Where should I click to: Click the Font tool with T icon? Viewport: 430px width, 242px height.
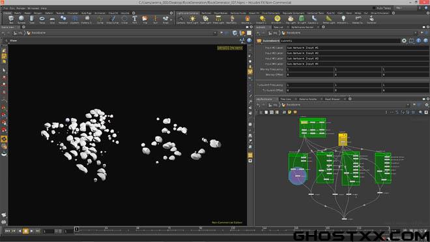[x=135, y=19]
